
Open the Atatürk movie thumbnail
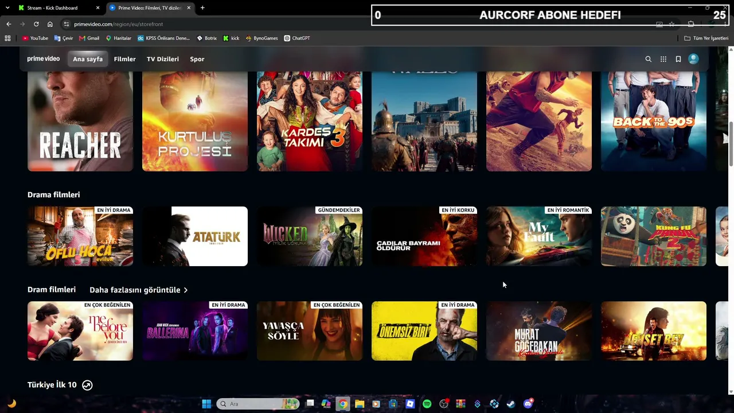tap(195, 236)
